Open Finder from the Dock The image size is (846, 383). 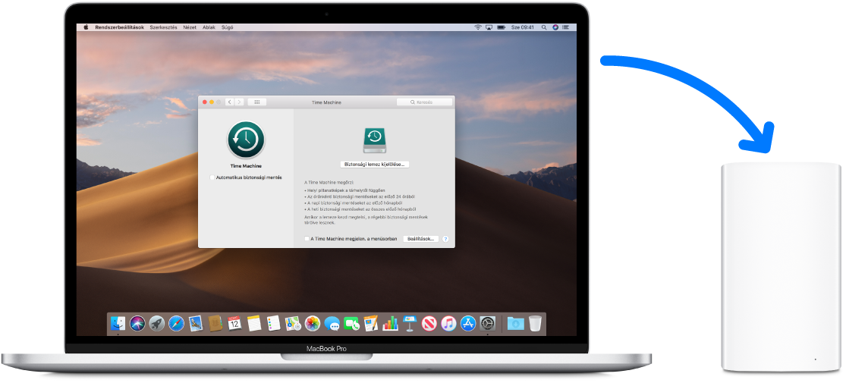tap(118, 324)
